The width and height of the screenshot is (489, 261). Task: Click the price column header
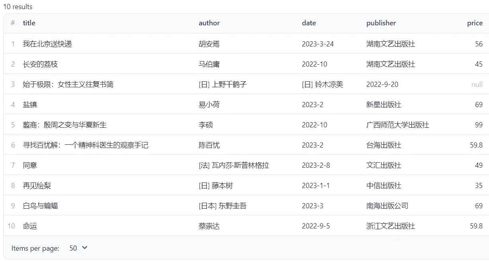click(x=475, y=23)
